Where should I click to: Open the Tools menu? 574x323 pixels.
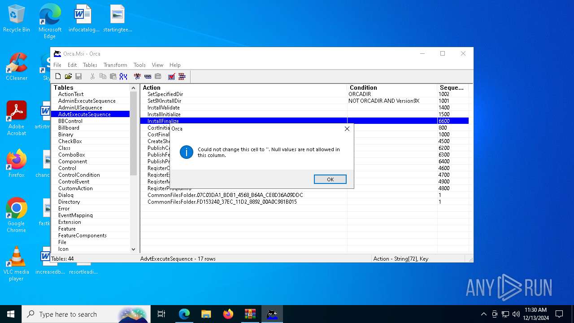click(x=139, y=65)
